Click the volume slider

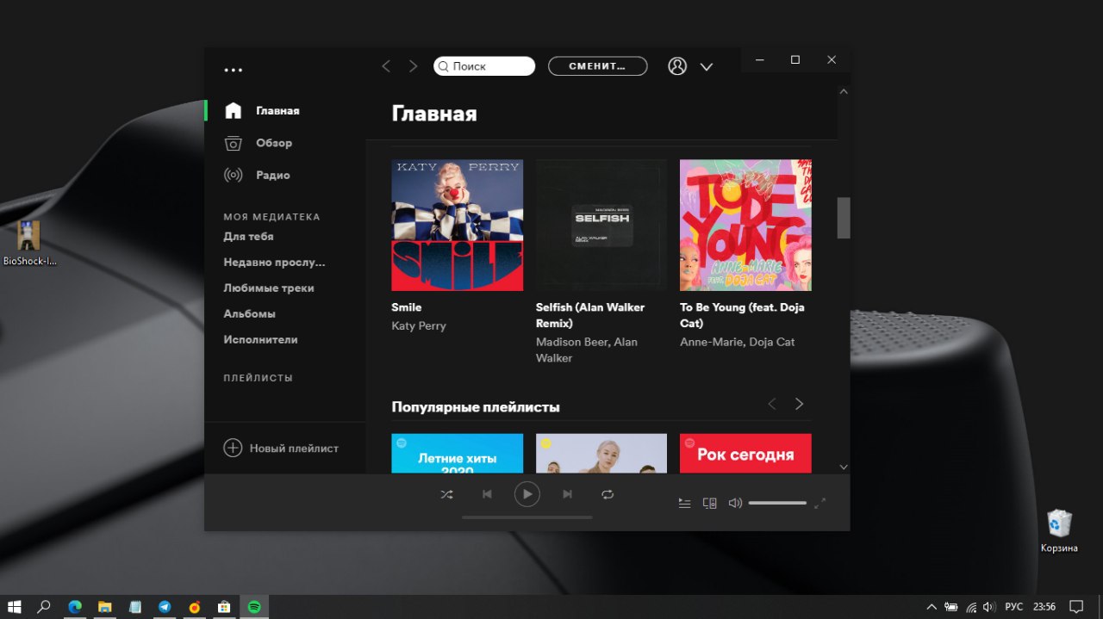click(777, 503)
